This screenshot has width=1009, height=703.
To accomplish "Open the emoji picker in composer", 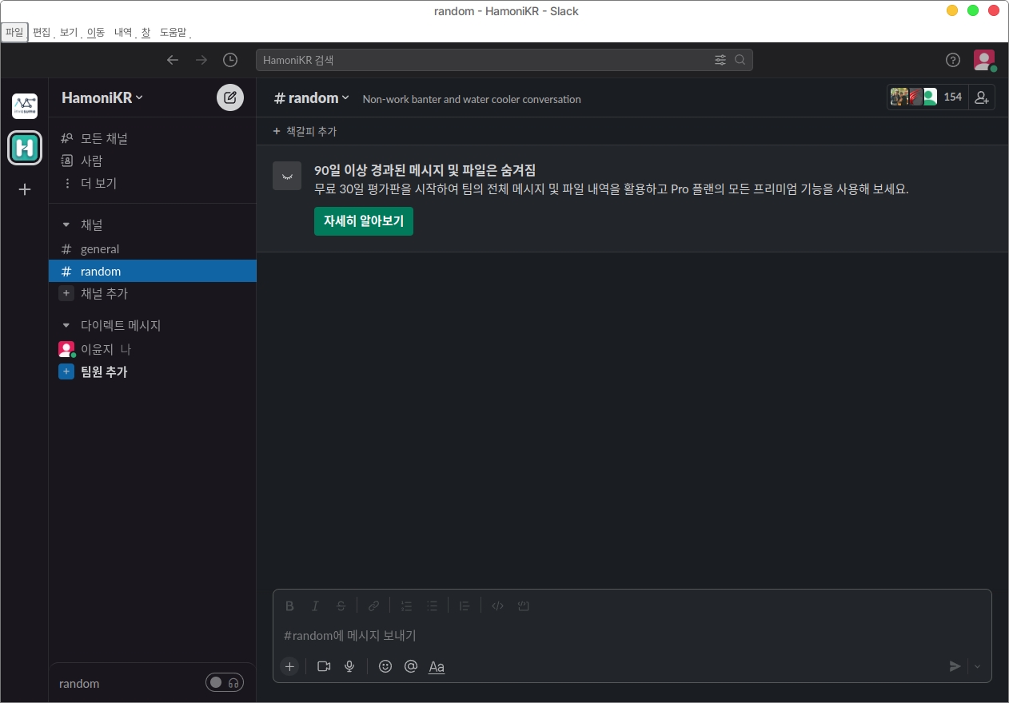I will click(x=385, y=666).
